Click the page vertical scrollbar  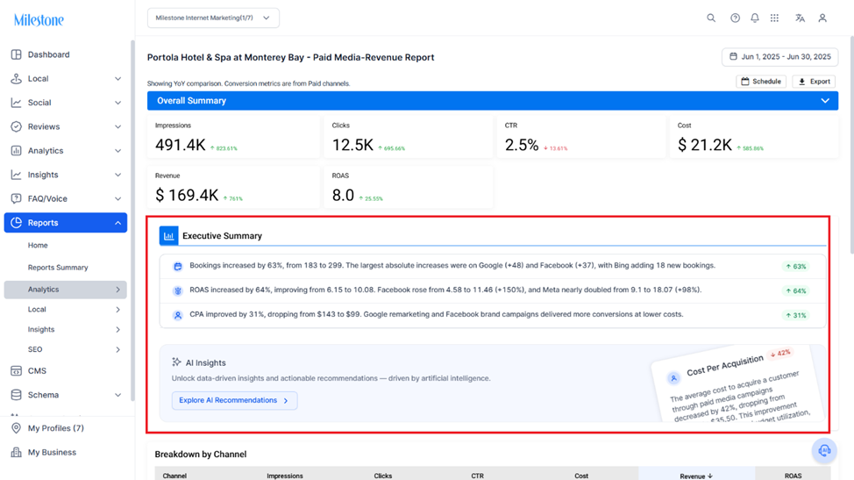click(x=852, y=145)
